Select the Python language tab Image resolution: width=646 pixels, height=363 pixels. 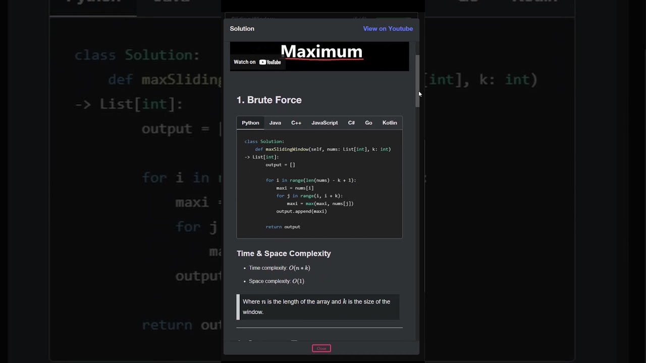tap(250, 123)
